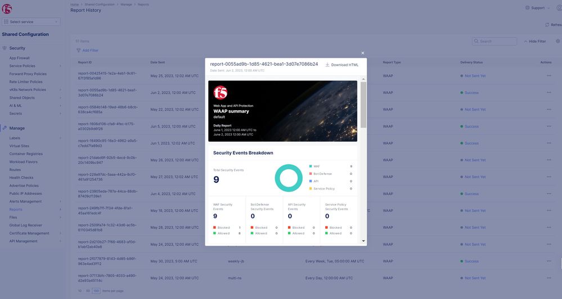
Task: Click the scroll down arrow in report dialog
Action: (x=363, y=241)
